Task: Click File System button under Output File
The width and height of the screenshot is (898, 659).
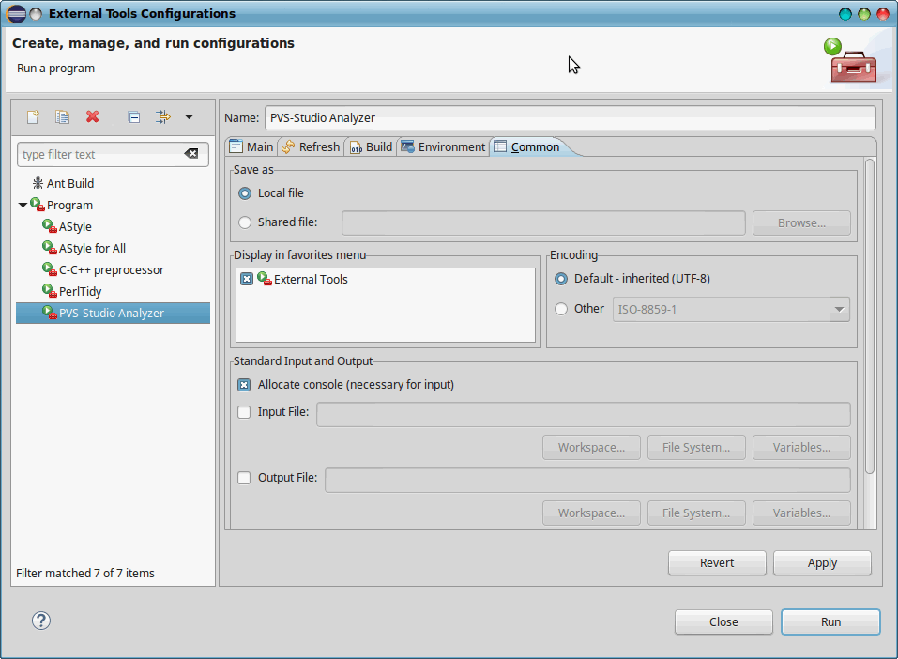Action: pyautogui.click(x=696, y=513)
